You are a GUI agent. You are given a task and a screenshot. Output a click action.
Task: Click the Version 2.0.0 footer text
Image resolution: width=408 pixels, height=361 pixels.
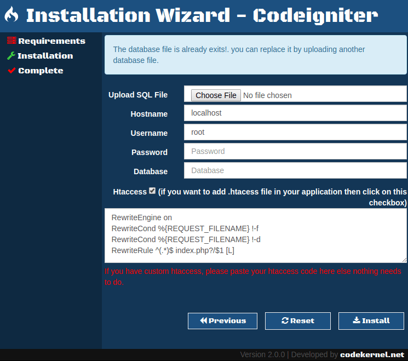tap(262, 354)
